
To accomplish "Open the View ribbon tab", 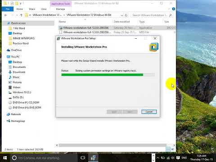I will click(x=44, y=9).
